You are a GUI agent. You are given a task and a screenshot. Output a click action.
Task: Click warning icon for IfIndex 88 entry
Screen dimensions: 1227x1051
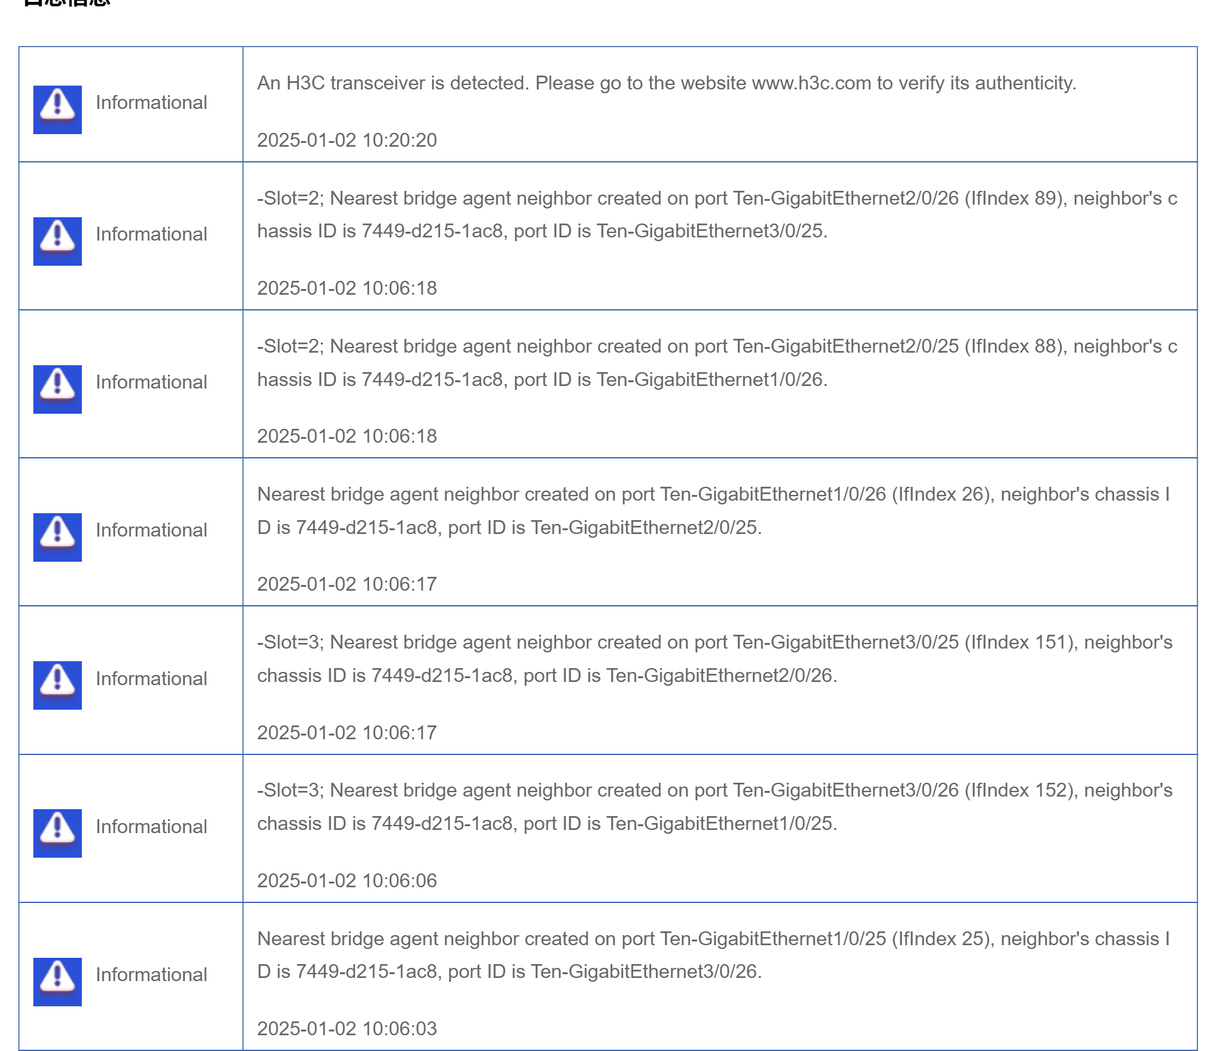[57, 389]
